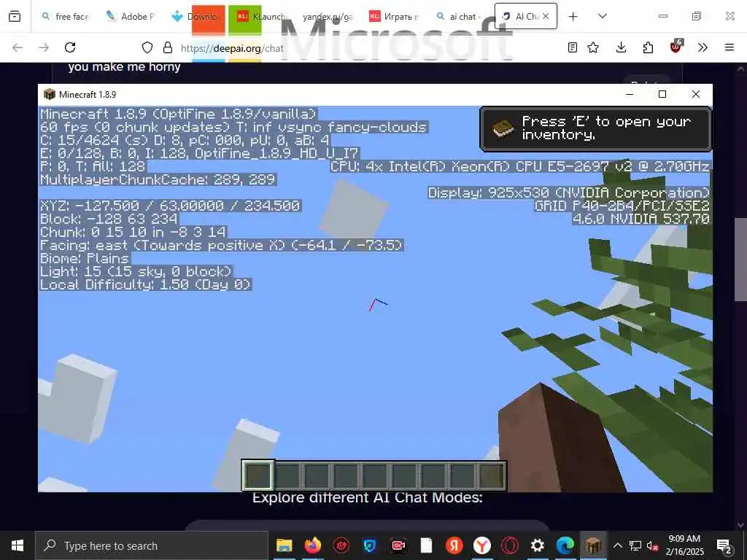Open Firefox View button at tab strip start
This screenshot has width=747, height=560.
tap(15, 16)
